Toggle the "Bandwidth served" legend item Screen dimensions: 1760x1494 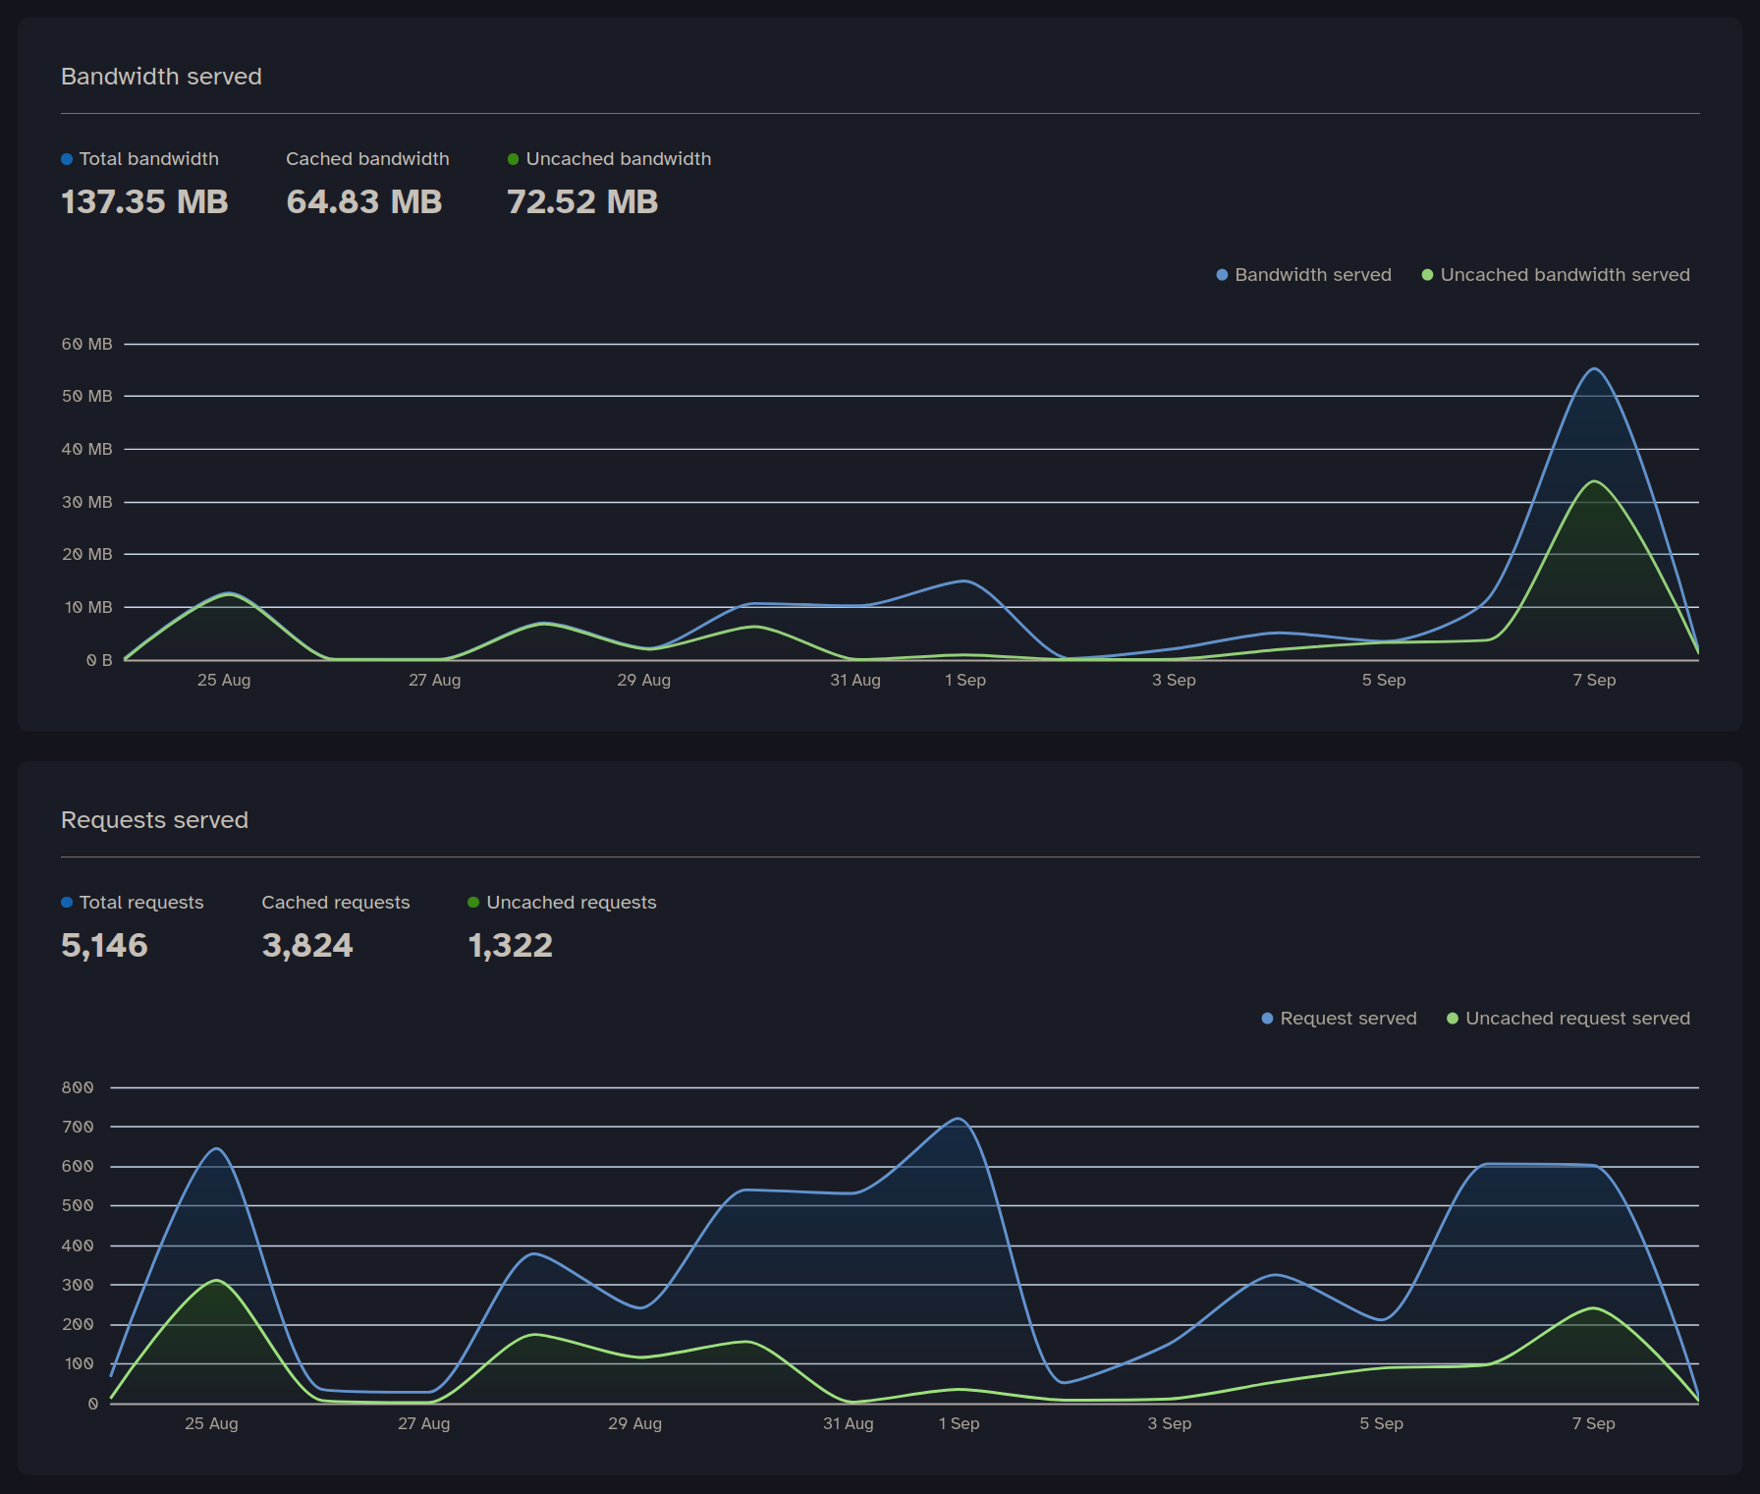pos(1303,275)
